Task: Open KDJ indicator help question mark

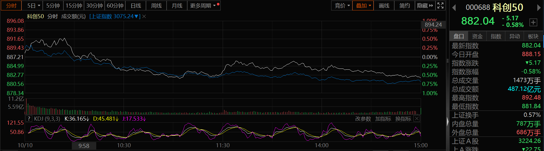Action: [x=29, y=119]
